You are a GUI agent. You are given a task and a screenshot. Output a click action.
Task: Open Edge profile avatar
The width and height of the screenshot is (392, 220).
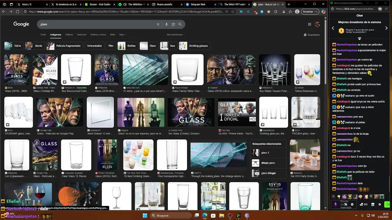click(x=297, y=12)
